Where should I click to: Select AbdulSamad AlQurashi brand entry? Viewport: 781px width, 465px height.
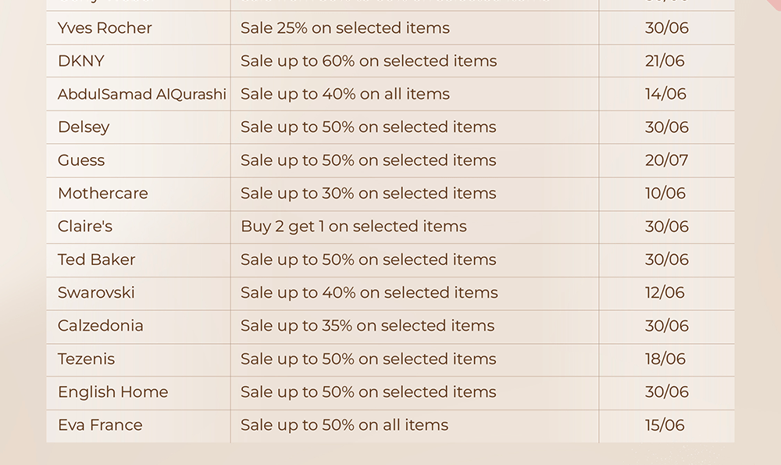pos(142,95)
